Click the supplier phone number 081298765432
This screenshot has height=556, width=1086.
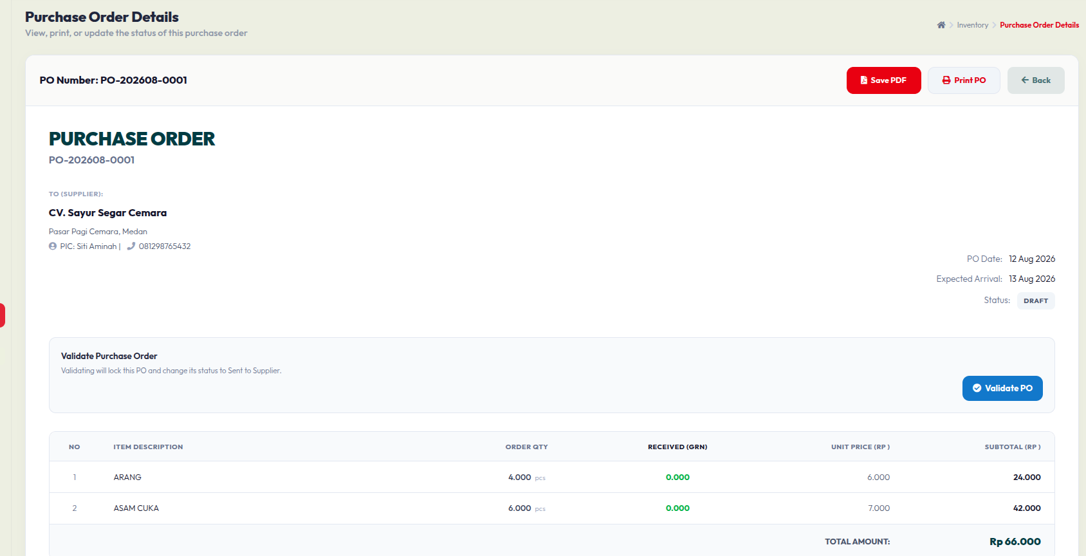(x=165, y=246)
